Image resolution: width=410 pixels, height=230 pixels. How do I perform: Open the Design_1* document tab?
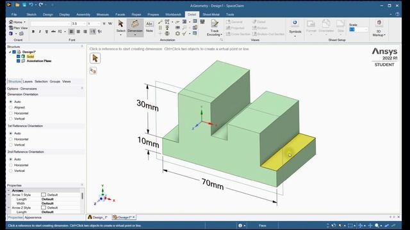click(98, 217)
